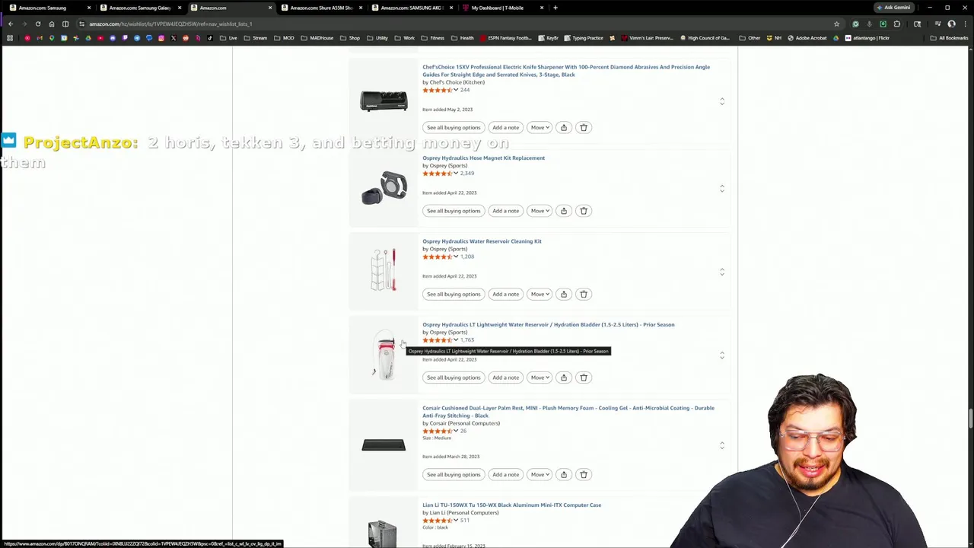Add a note to Water Reservoir Cleaning Kit
974x548 pixels.
[x=505, y=294]
